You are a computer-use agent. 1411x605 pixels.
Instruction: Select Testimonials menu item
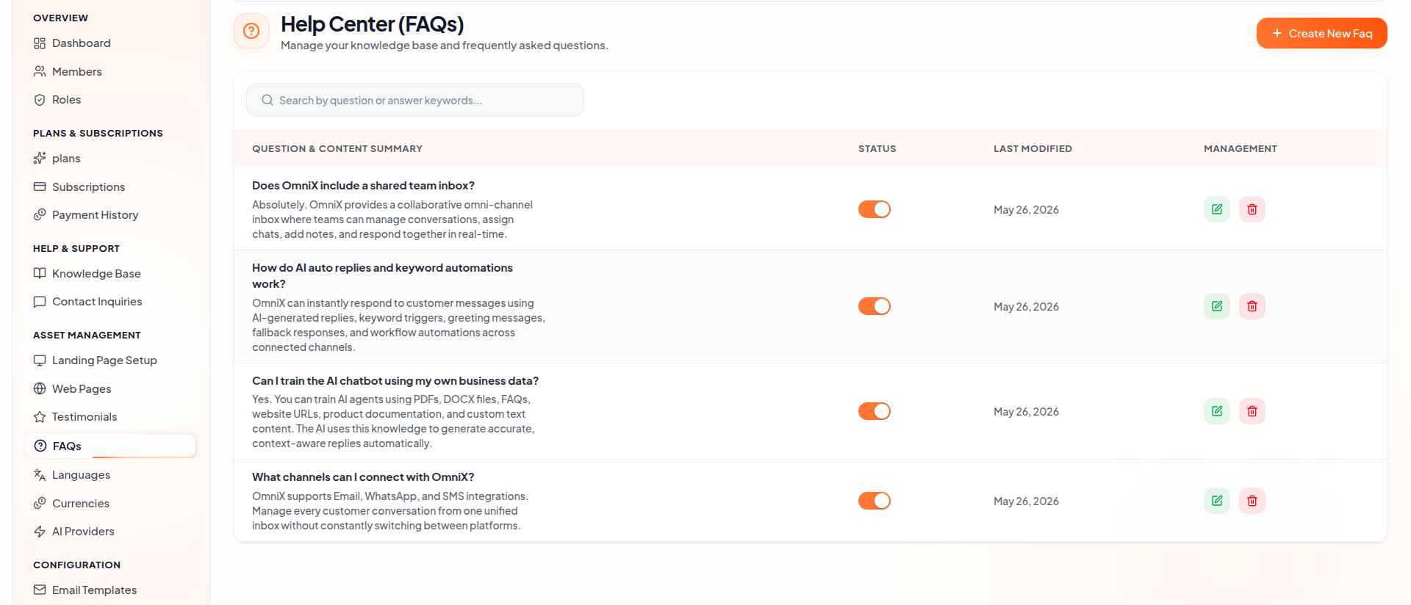(x=110, y=417)
